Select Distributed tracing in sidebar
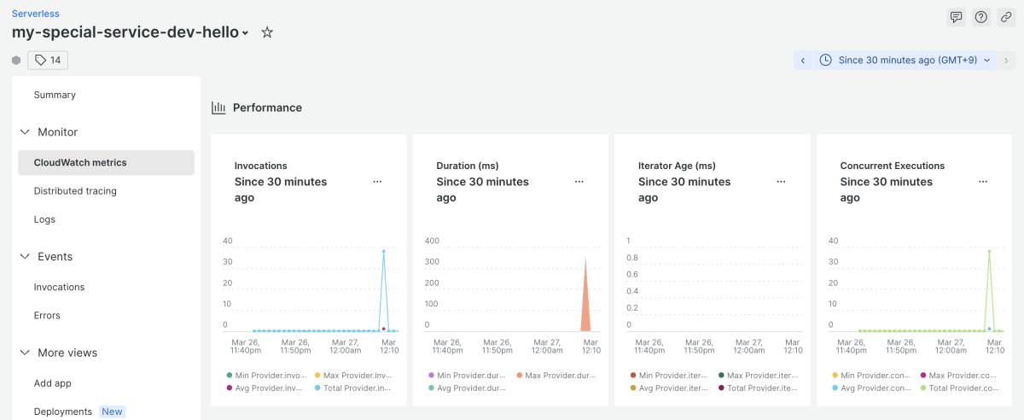 [75, 191]
